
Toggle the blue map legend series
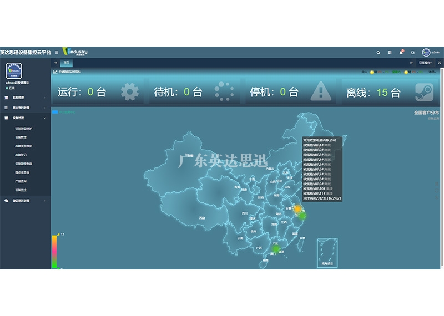(x=55, y=112)
